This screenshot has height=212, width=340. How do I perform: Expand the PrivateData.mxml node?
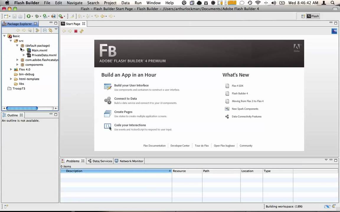24,55
